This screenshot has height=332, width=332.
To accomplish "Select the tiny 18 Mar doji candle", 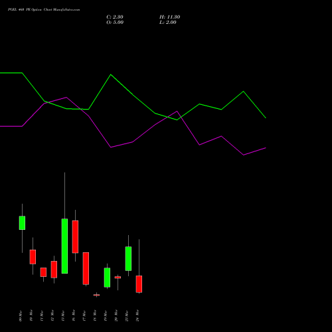I will tap(96, 295).
